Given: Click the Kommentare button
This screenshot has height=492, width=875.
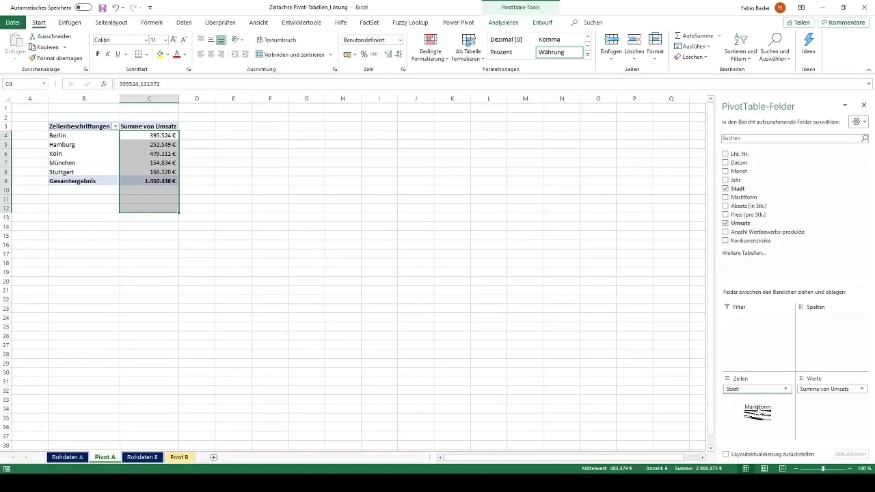Looking at the screenshot, I should (843, 23).
